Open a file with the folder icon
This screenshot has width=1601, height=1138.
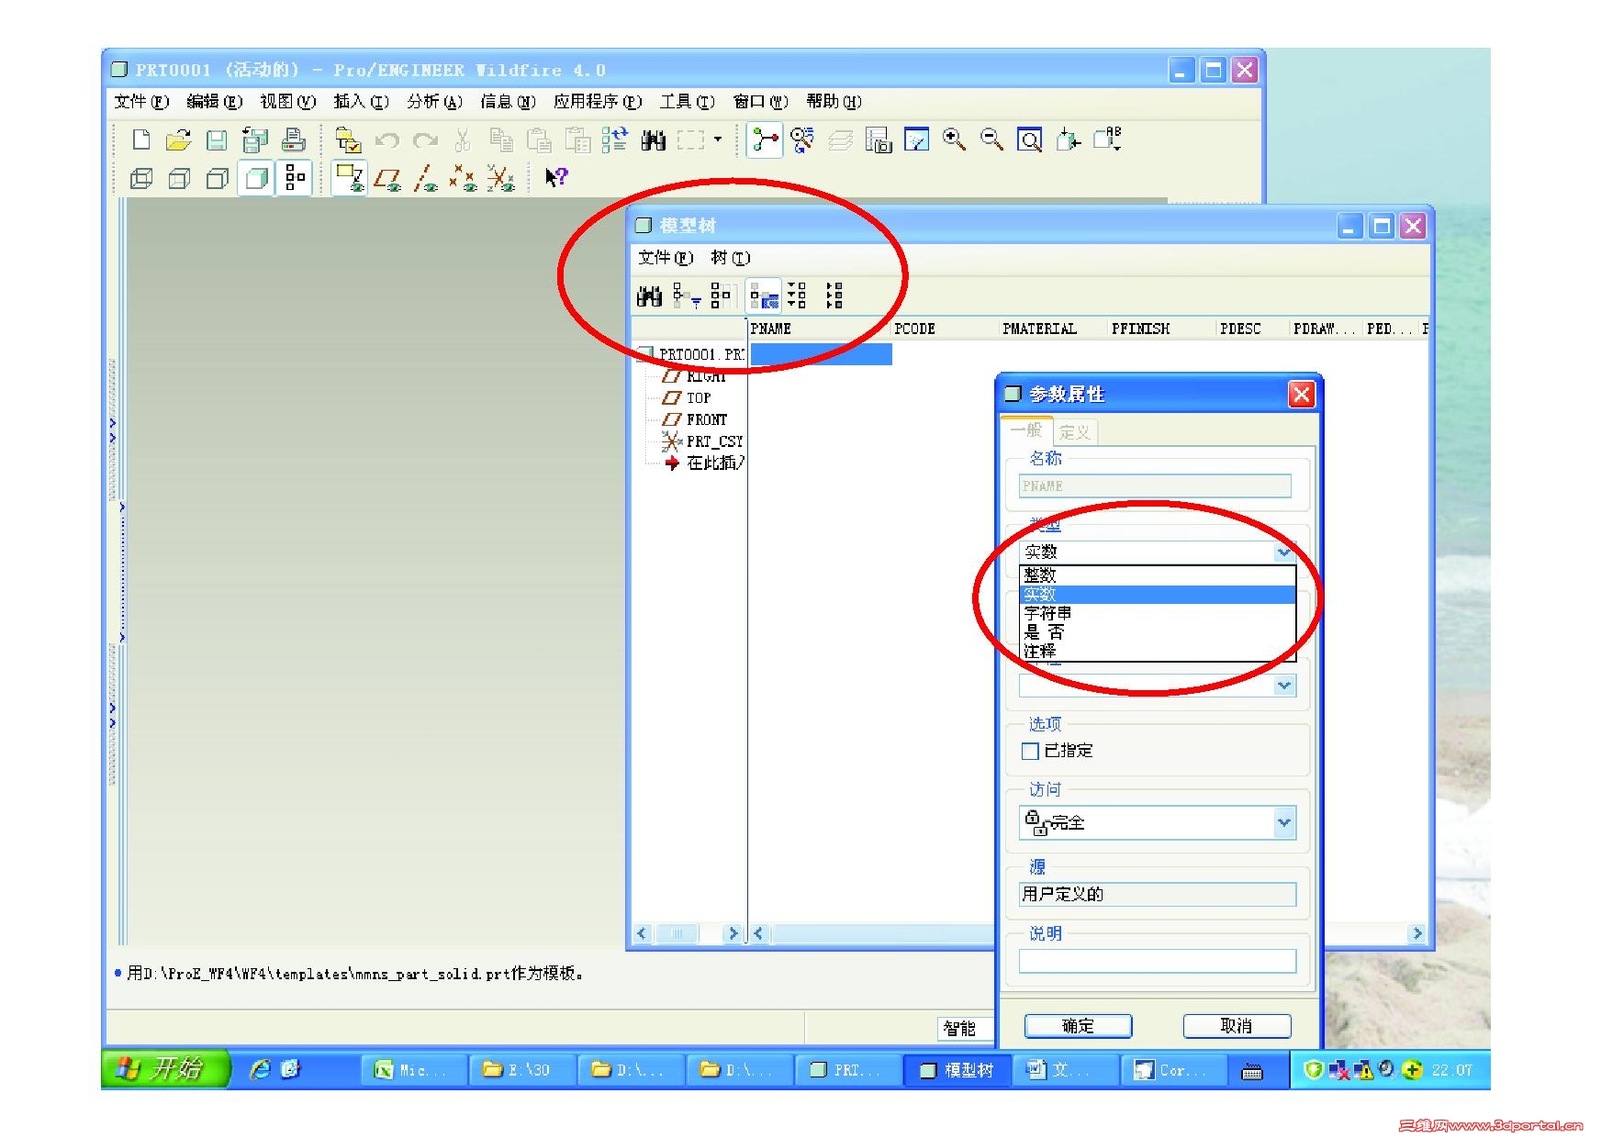pos(178,139)
